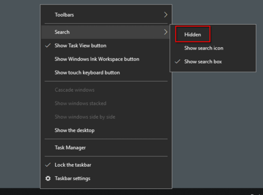263x195 pixels.
Task: Click Show windows stacked entry
Action: click(106, 103)
